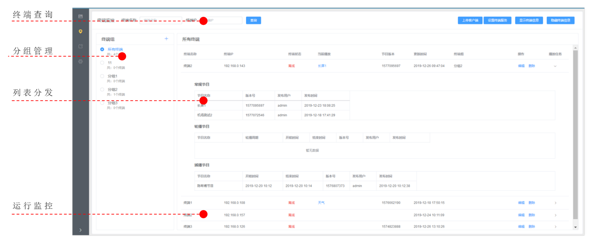Click the scrollbar up arrow
598x244 pixels.
point(575,48)
